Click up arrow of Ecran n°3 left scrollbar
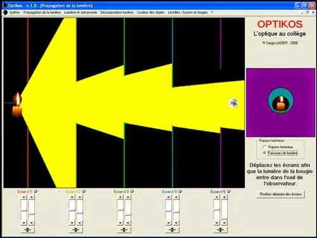This screenshot has height=238, width=317. (120, 197)
